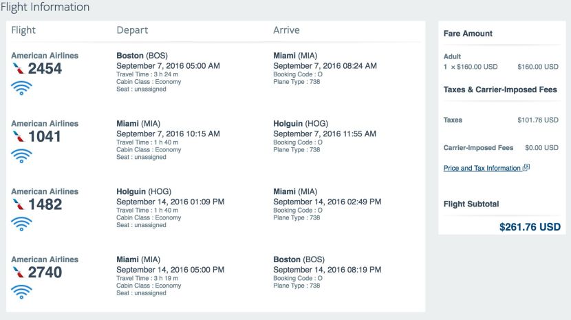Click Wi-Fi icon for flight 1041
This screenshot has height=320, width=571.
21,156
